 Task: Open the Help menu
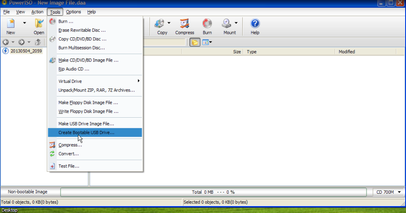point(92,12)
